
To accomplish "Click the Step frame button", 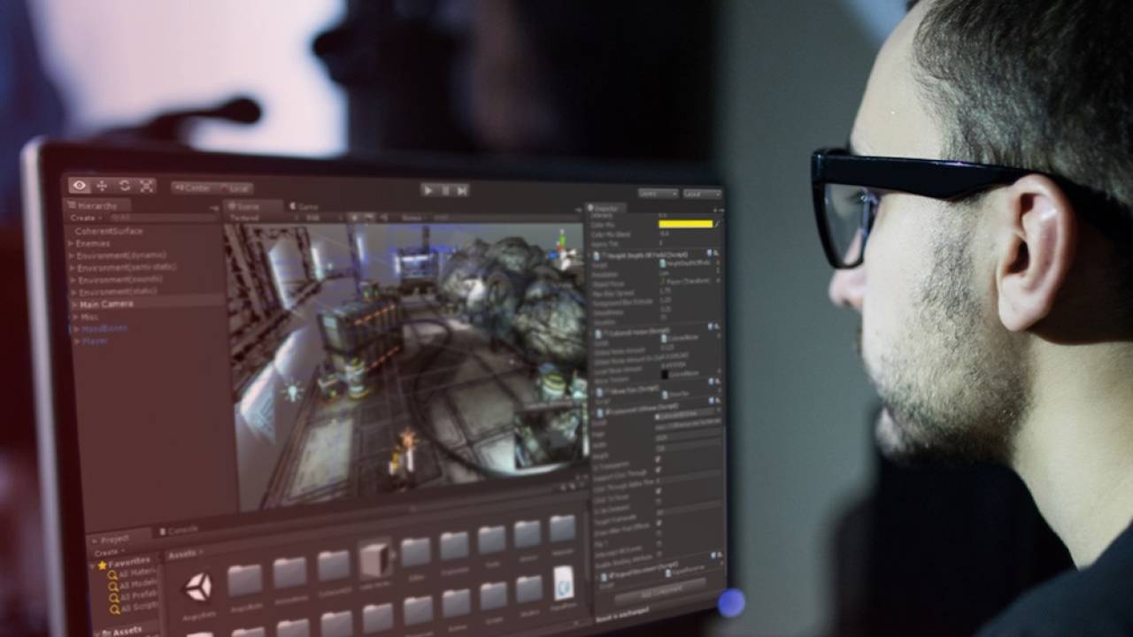I will pos(461,189).
